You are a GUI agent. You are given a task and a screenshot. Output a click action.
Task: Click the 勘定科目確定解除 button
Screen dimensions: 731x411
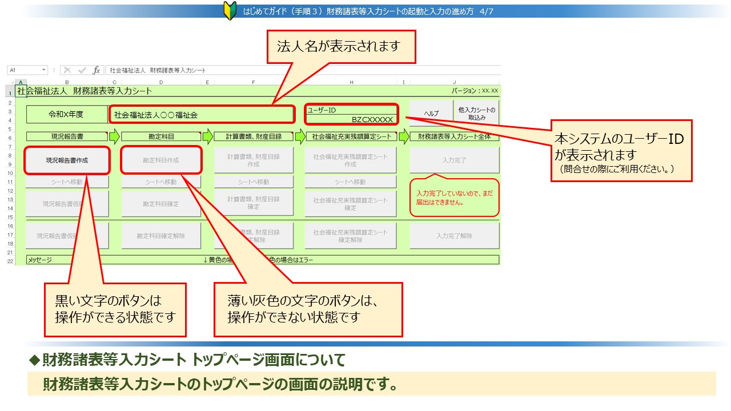click(x=161, y=236)
